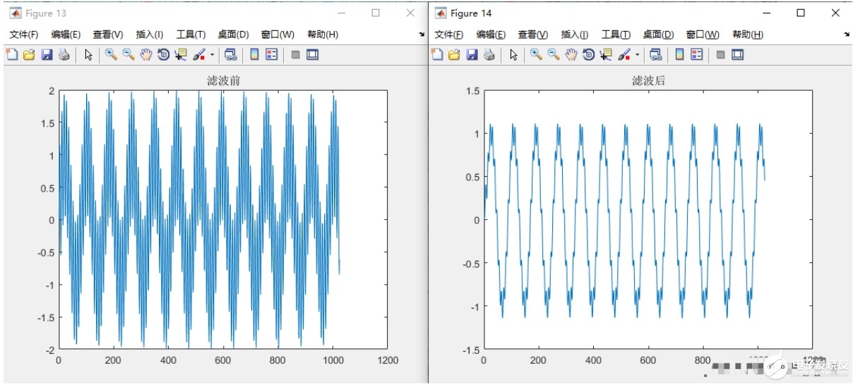Insert Legend via icon in Figure 14
This screenshot has height=384, width=853.
pos(697,54)
